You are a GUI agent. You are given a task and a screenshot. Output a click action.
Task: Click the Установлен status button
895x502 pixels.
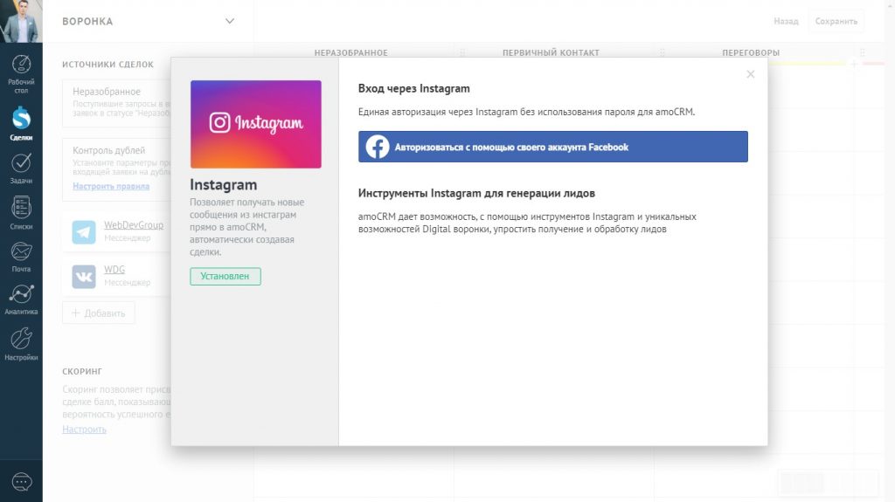(225, 276)
